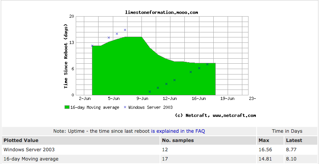The width and height of the screenshot is (320, 164).
Task: Click the 19-Jun x-axis label
Action: click(227, 99)
